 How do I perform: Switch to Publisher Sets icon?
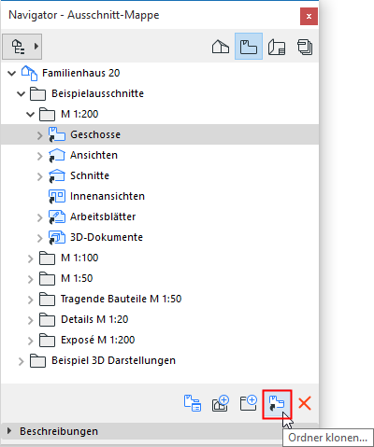[305, 47]
